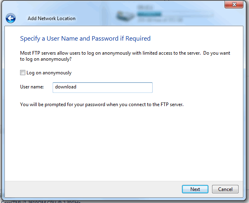
Task: Click the blue Back arrow button
Action: coord(10,18)
